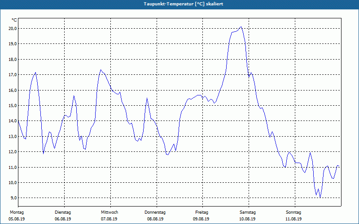The width and height of the screenshot is (359, 224).
Task: Select the 9,0 axis label
Action: (x=13, y=198)
